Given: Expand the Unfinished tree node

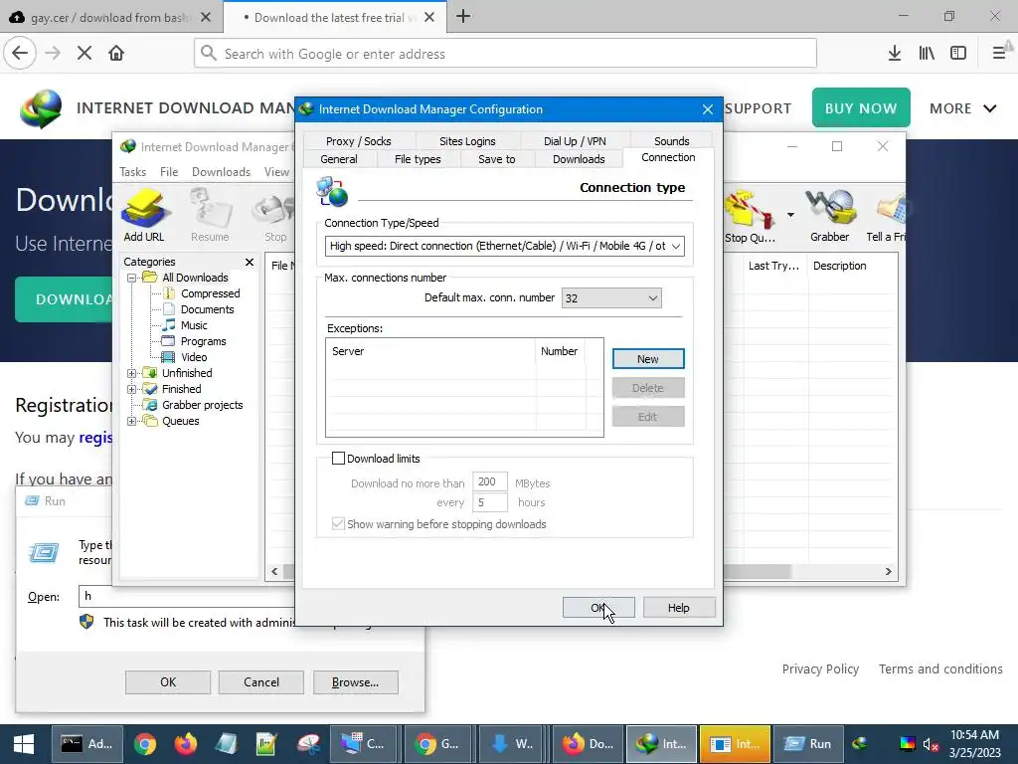Looking at the screenshot, I should [x=132, y=374].
